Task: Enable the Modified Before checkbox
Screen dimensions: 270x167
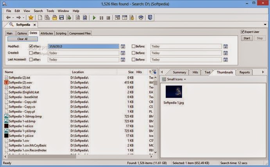Action: (x=133, y=46)
